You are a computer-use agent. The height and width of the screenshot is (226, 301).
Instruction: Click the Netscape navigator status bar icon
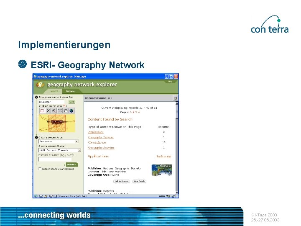point(36,196)
